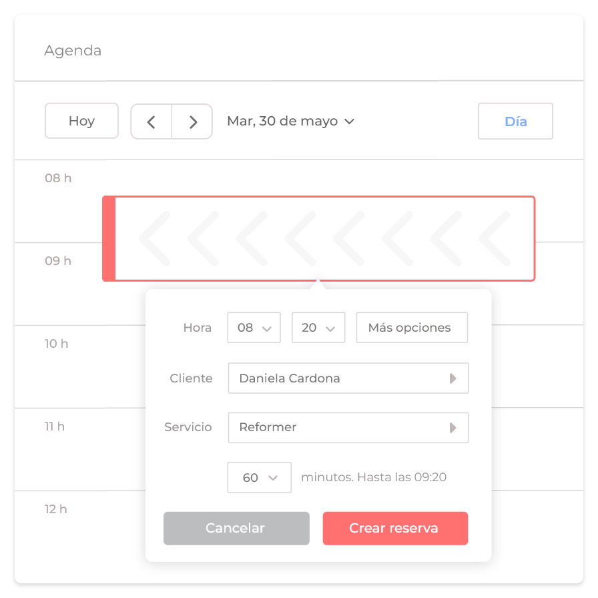Go to the previous day arrow
This screenshot has height=598, width=598.
pyautogui.click(x=151, y=121)
